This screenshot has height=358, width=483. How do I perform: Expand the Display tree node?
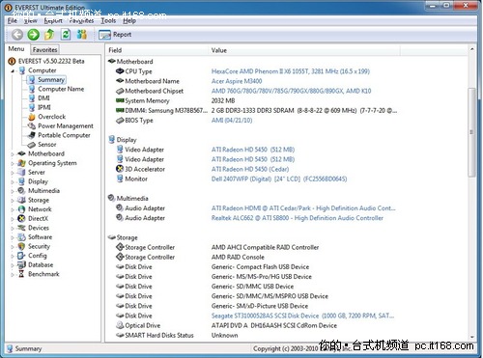pos(13,182)
